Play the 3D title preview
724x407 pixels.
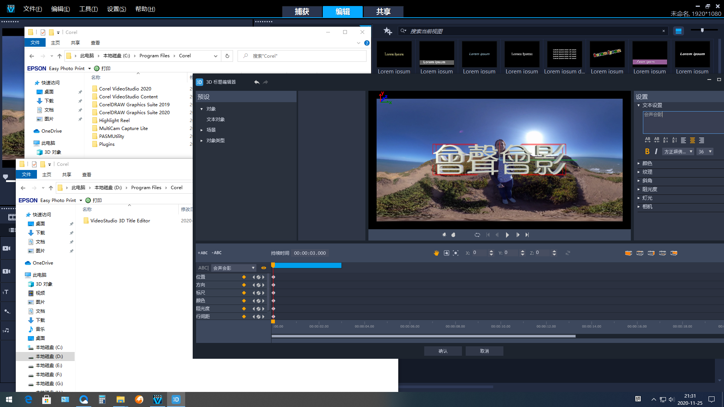507,235
